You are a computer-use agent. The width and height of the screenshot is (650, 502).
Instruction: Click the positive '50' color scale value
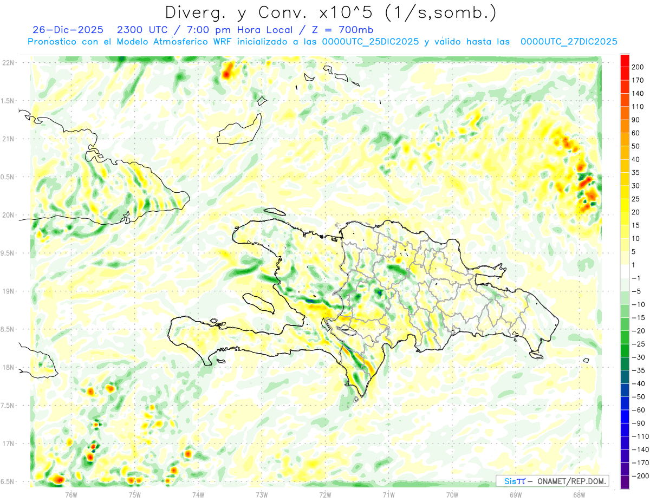[x=636, y=147]
